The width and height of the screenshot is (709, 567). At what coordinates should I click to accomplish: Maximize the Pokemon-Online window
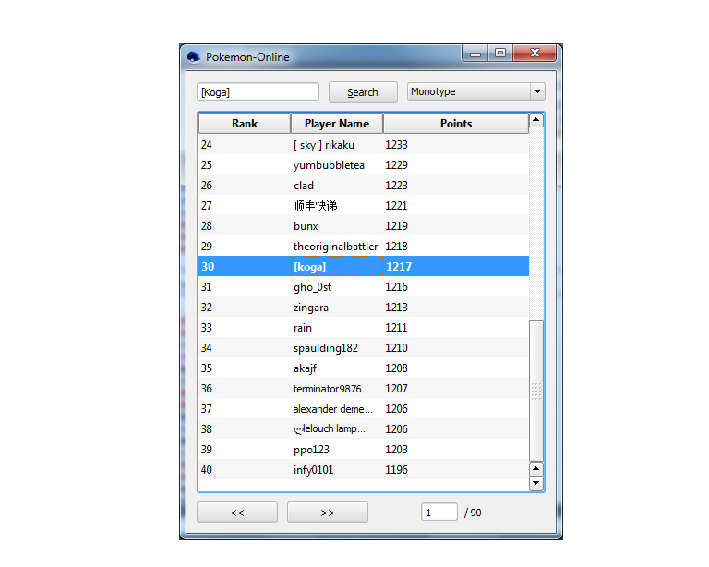click(x=500, y=53)
